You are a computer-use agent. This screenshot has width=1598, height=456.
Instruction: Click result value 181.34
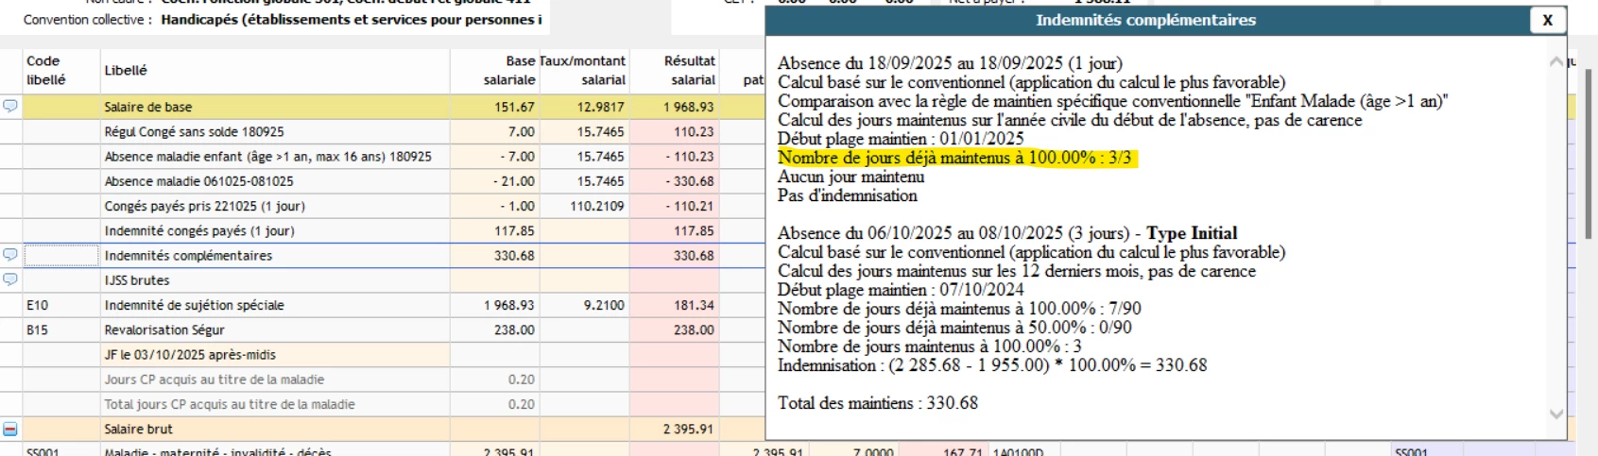click(694, 305)
